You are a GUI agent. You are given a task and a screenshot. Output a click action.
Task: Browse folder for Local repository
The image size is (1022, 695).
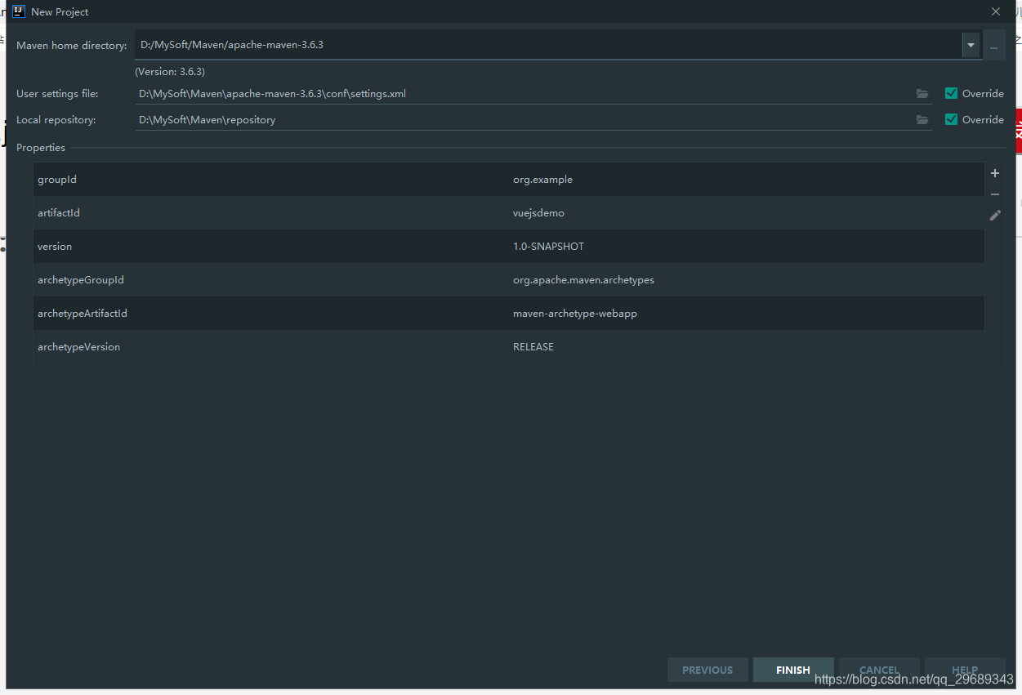[922, 120]
